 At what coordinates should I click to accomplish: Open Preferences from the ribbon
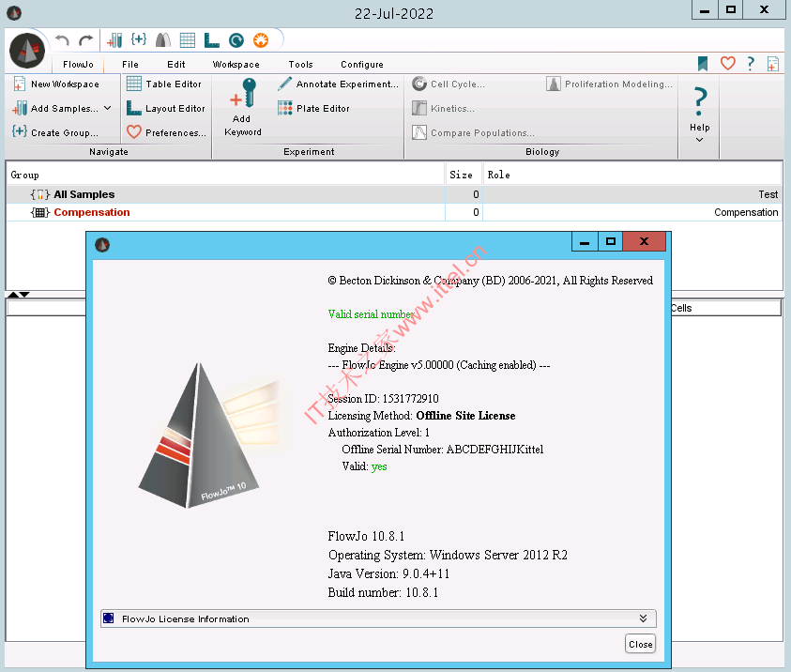click(x=166, y=132)
